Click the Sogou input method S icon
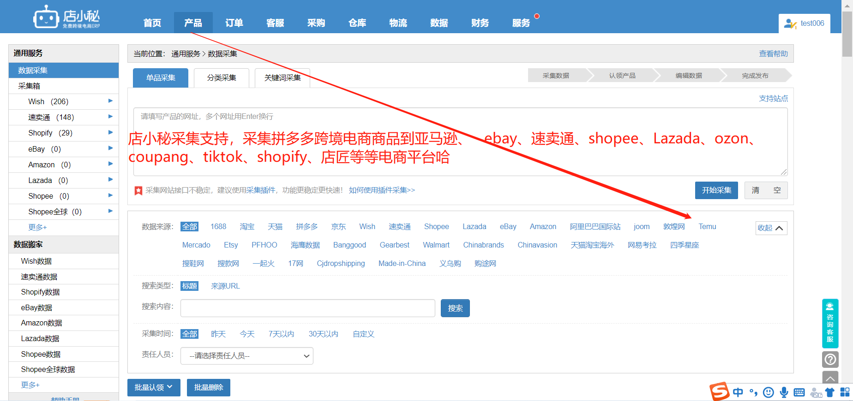Image resolution: width=853 pixels, height=401 pixels. [x=719, y=392]
